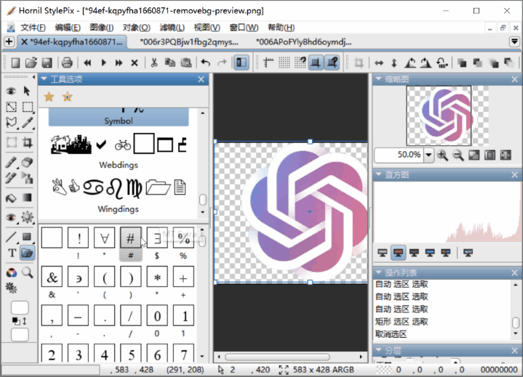Flip image horizontally
The height and width of the screenshot is (377, 523).
[379, 62]
